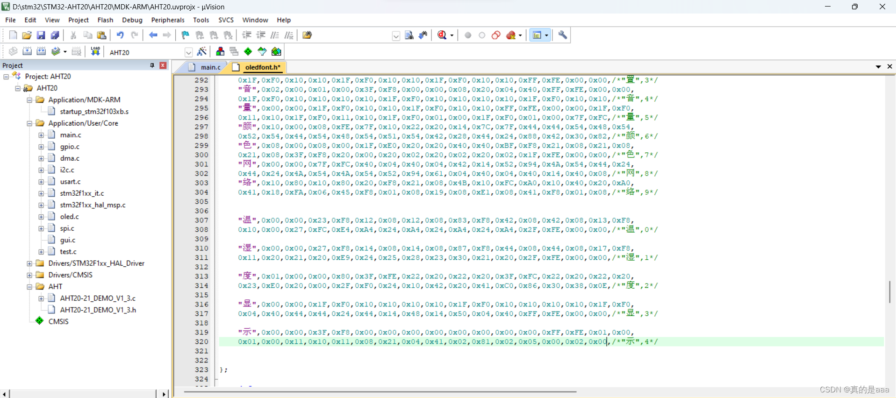The image size is (896, 398).
Task: Collapse the Application/MDK-ARM folder
Action: click(x=29, y=100)
